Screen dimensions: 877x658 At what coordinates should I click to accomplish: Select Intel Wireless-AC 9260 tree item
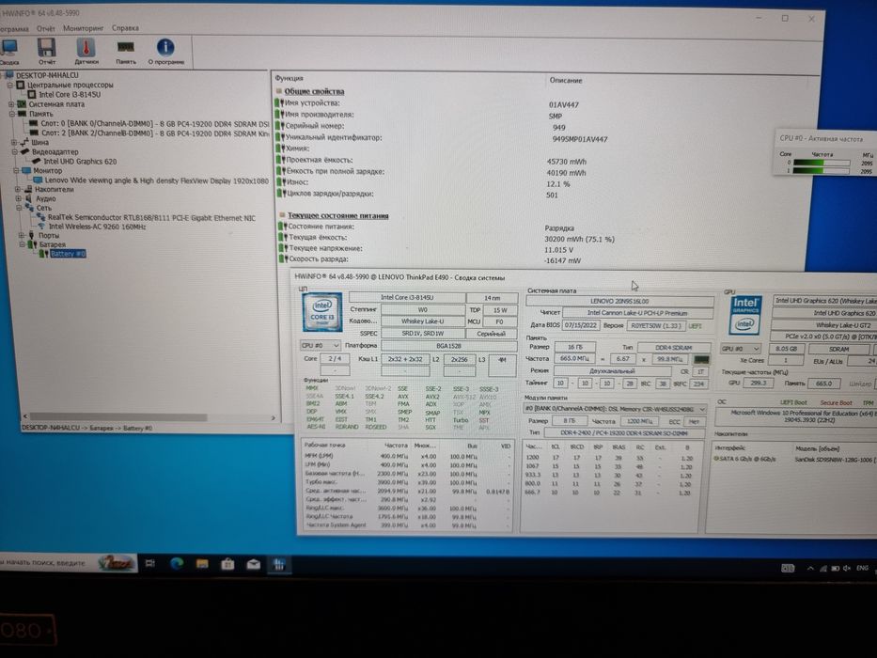pos(98,227)
